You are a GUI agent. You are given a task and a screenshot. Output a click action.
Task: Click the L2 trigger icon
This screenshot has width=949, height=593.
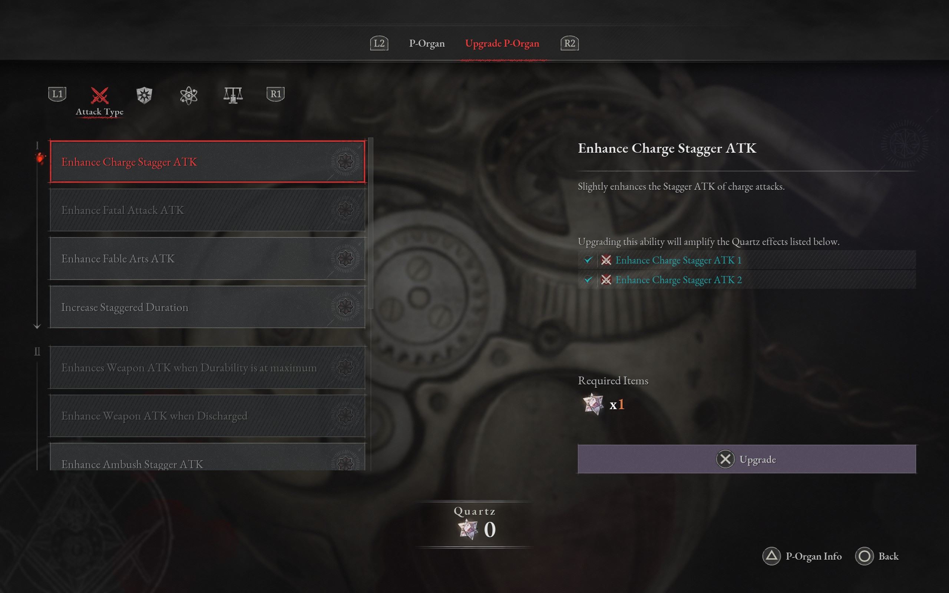tap(379, 43)
